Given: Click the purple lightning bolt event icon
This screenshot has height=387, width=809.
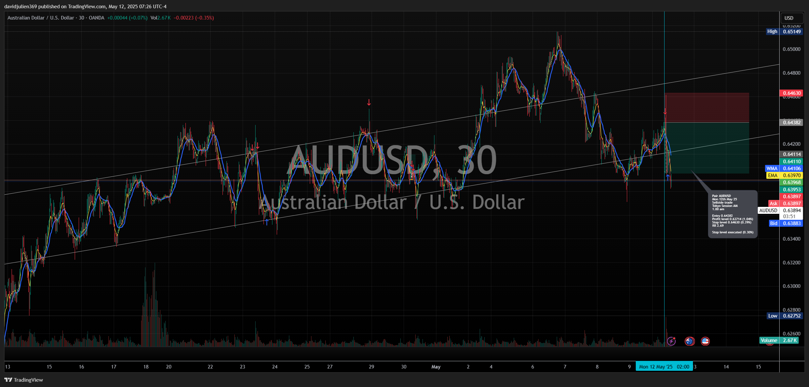Looking at the screenshot, I should (x=671, y=341).
